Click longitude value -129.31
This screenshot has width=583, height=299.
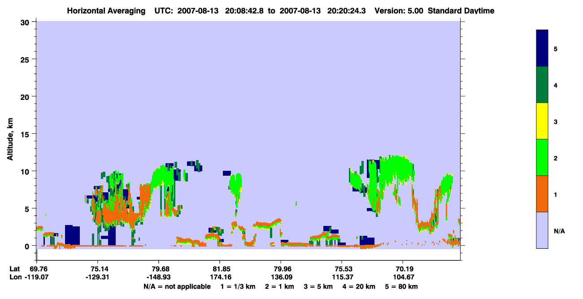coord(98,277)
